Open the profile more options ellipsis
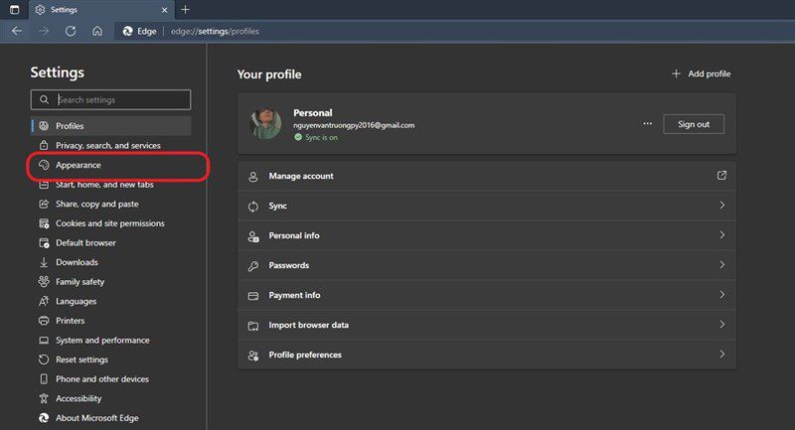This screenshot has height=430, width=795. (x=648, y=123)
